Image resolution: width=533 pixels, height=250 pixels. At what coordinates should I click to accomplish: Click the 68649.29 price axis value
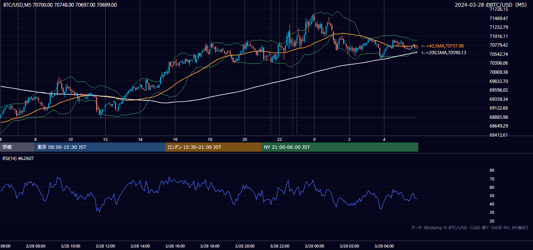(x=498, y=126)
